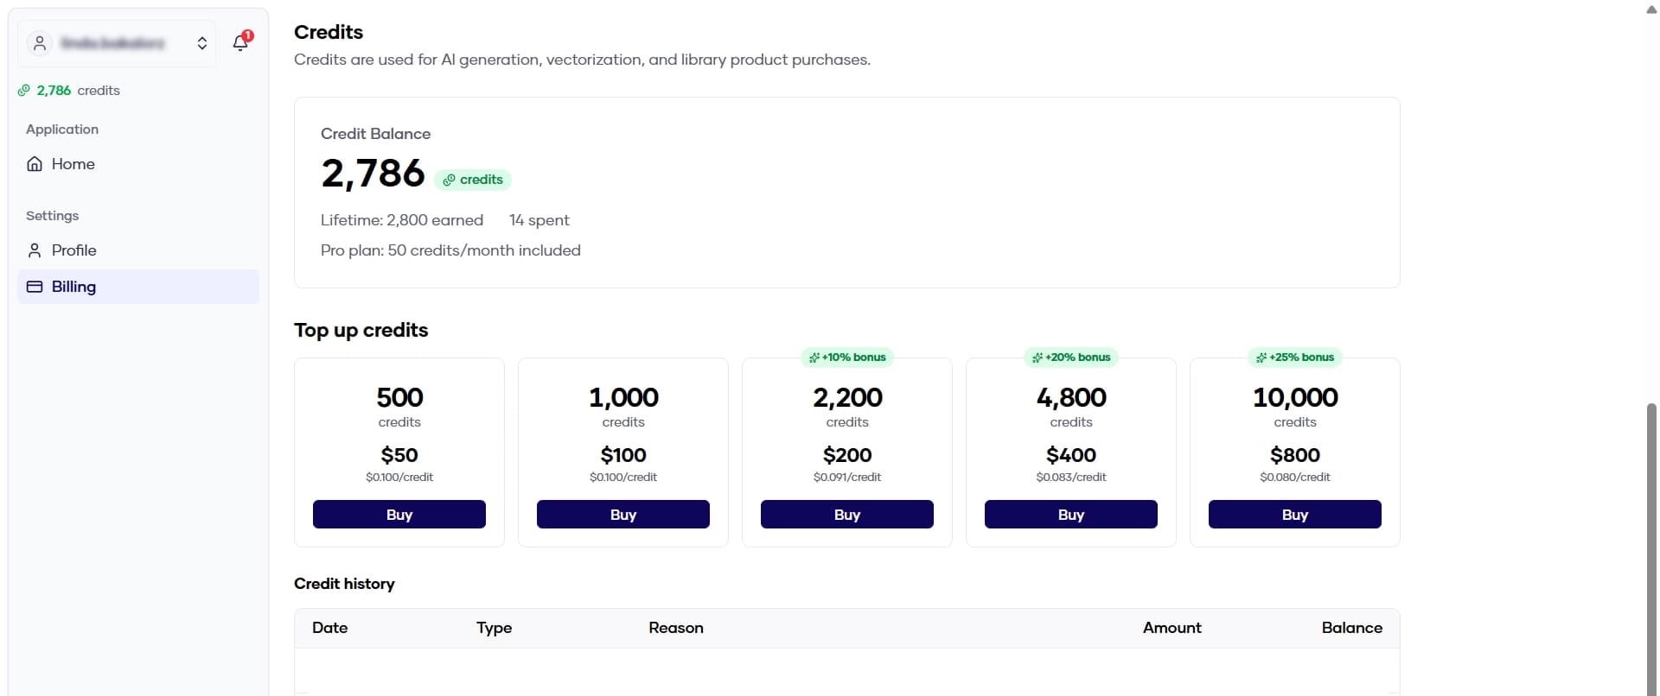The image size is (1660, 696).
Task: Click '$0.080/credit' rate text
Action: point(1295,478)
